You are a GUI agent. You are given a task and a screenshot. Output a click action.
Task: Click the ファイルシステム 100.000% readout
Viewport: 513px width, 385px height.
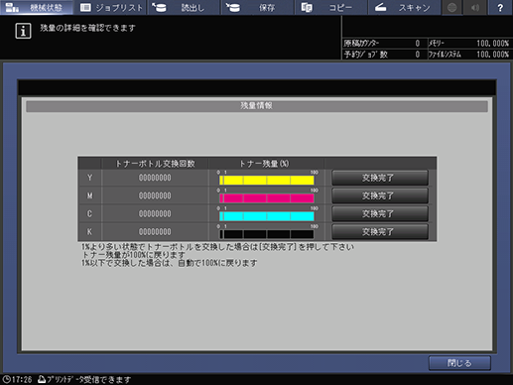point(493,55)
